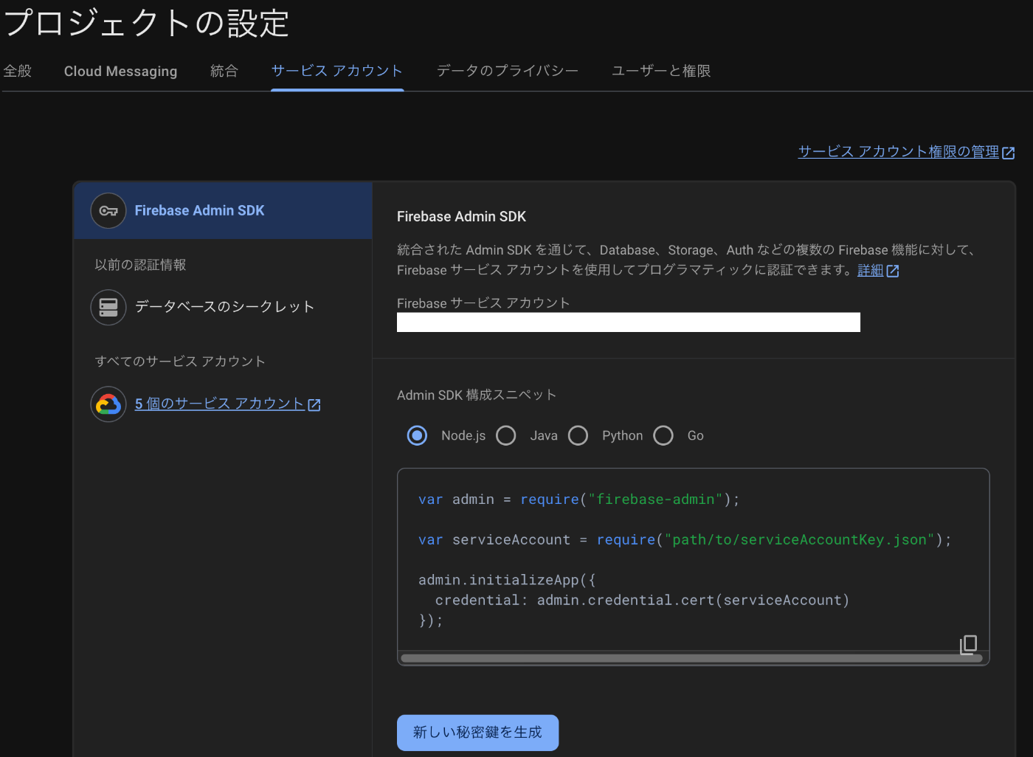The image size is (1033, 757).
Task: Select Firebase Admin SDK in the sidebar
Action: tap(223, 211)
